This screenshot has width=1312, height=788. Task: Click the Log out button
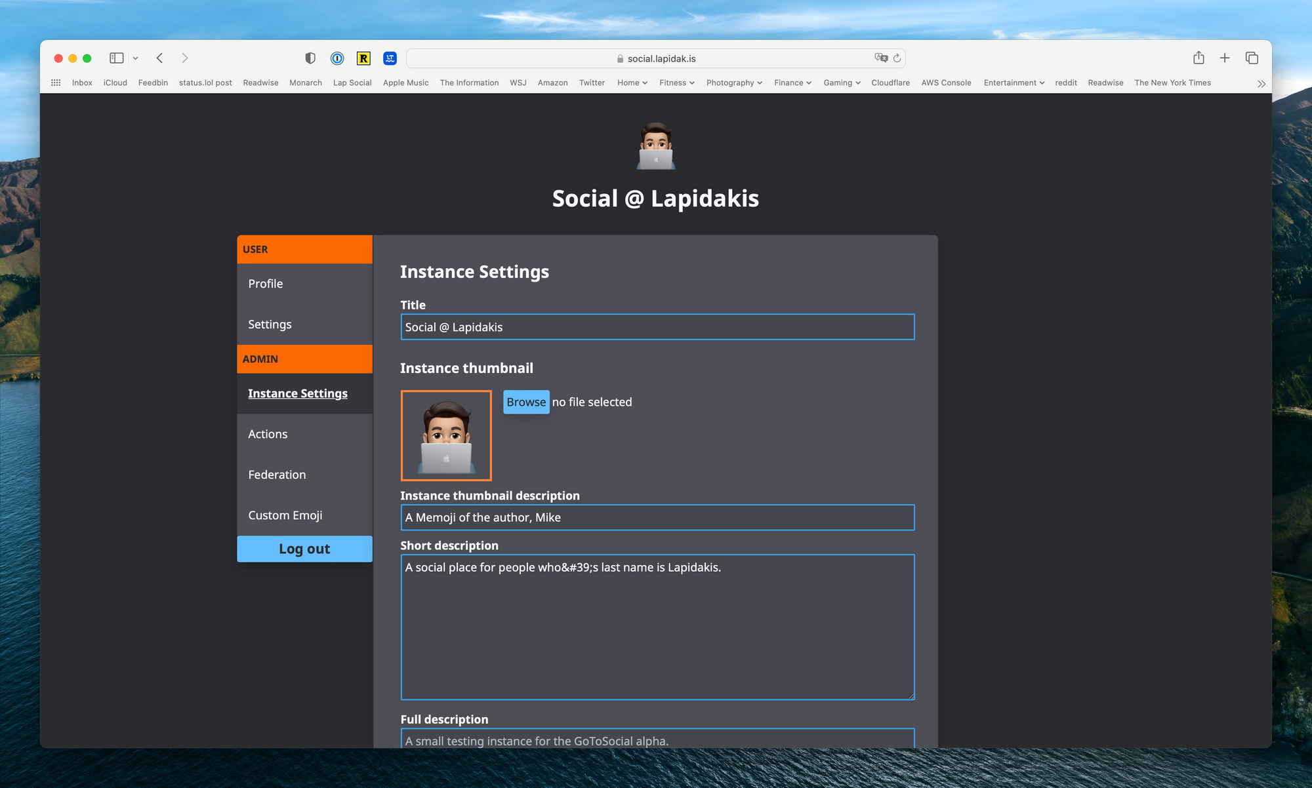pyautogui.click(x=304, y=548)
